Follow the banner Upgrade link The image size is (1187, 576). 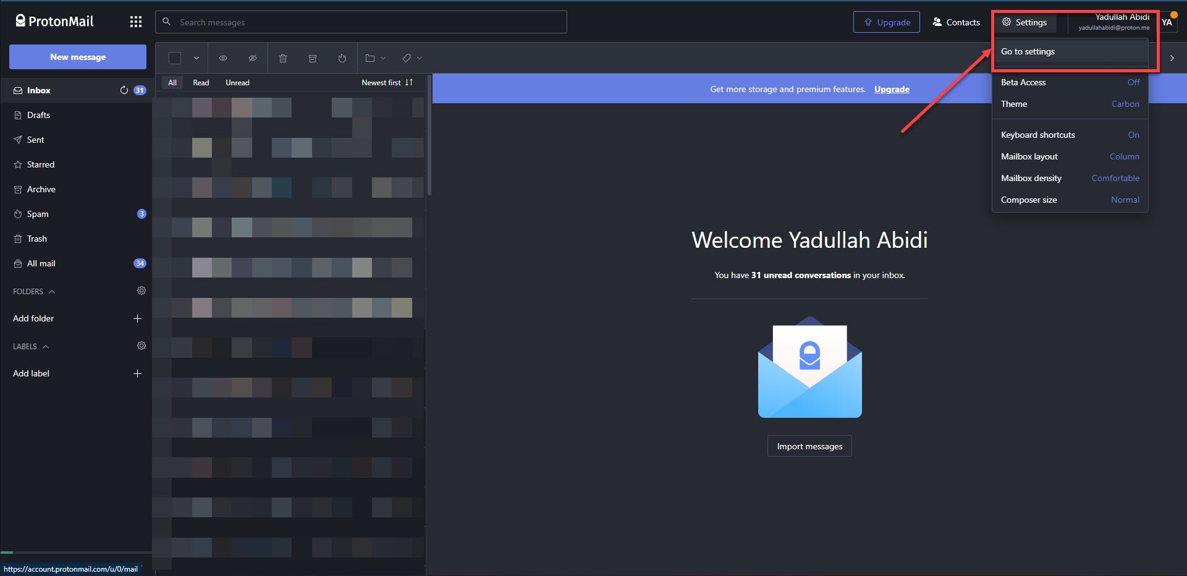point(892,89)
